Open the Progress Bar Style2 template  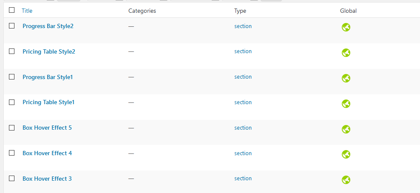pos(48,26)
